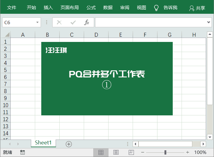Image resolution: width=214 pixels, height=157 pixels.
Task: Select row 5 header
Action: click(x=6, y=70)
